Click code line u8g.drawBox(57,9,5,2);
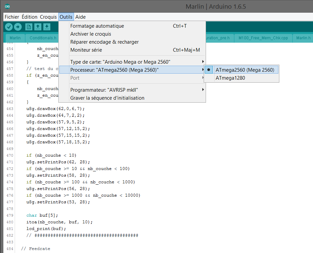The image size is (313, 253). coord(55,122)
